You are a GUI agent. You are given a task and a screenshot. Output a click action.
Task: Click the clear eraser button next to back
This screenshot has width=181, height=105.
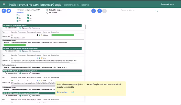9,11
